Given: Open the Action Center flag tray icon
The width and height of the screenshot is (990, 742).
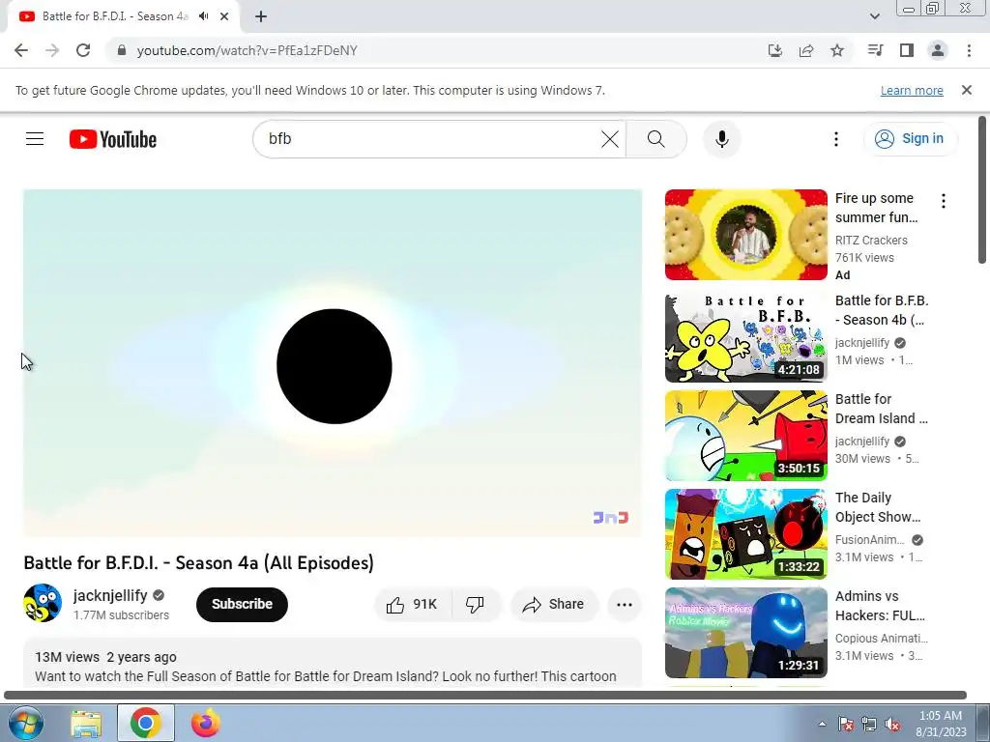Looking at the screenshot, I should pos(846,725).
